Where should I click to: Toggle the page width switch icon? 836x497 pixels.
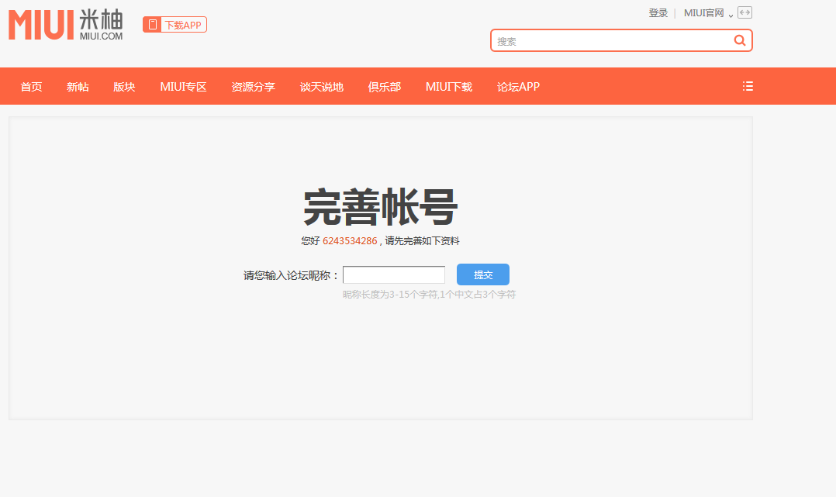(744, 12)
